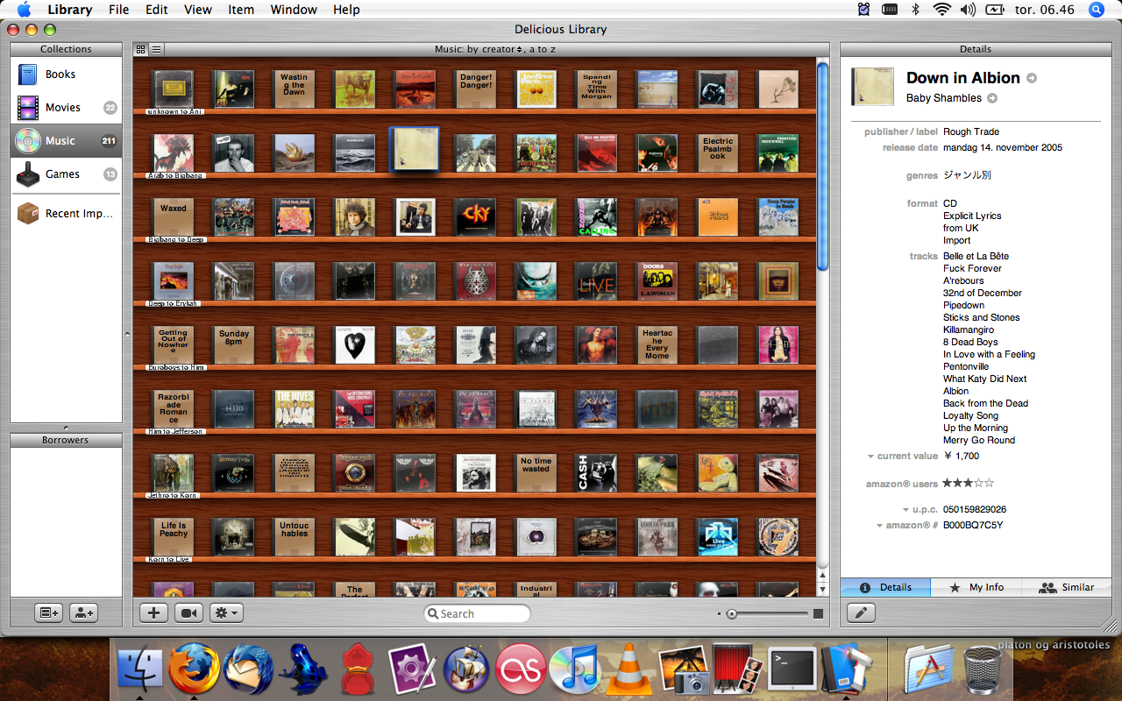1122x701 pixels.
Task: Switch shelf to grid cover view
Action: 141,49
